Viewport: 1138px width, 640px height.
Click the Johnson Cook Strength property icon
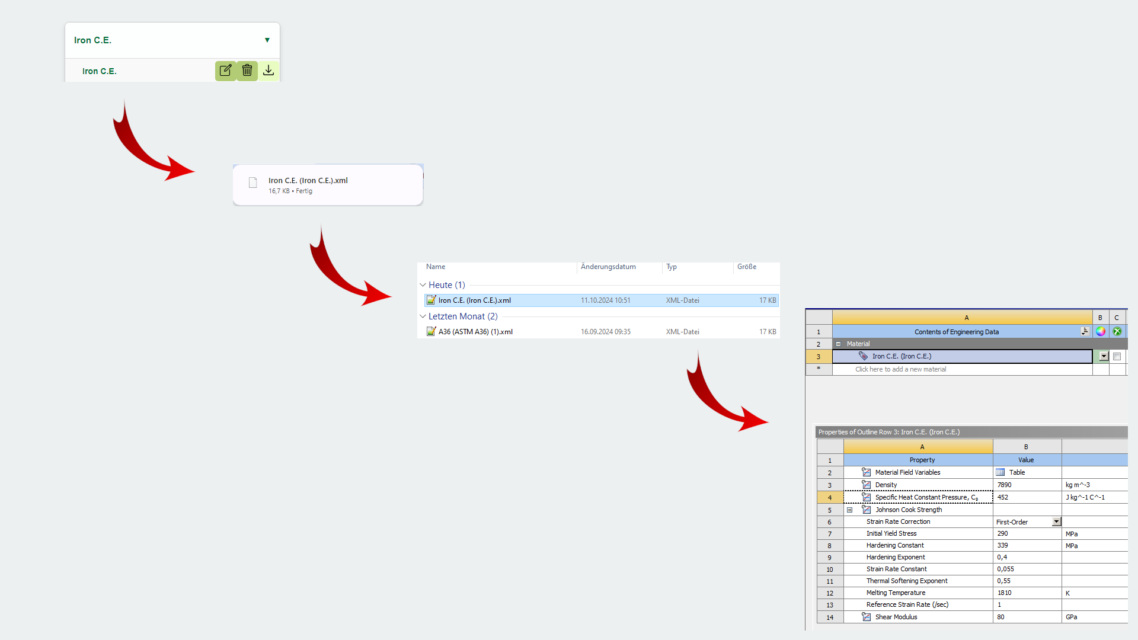(x=867, y=510)
